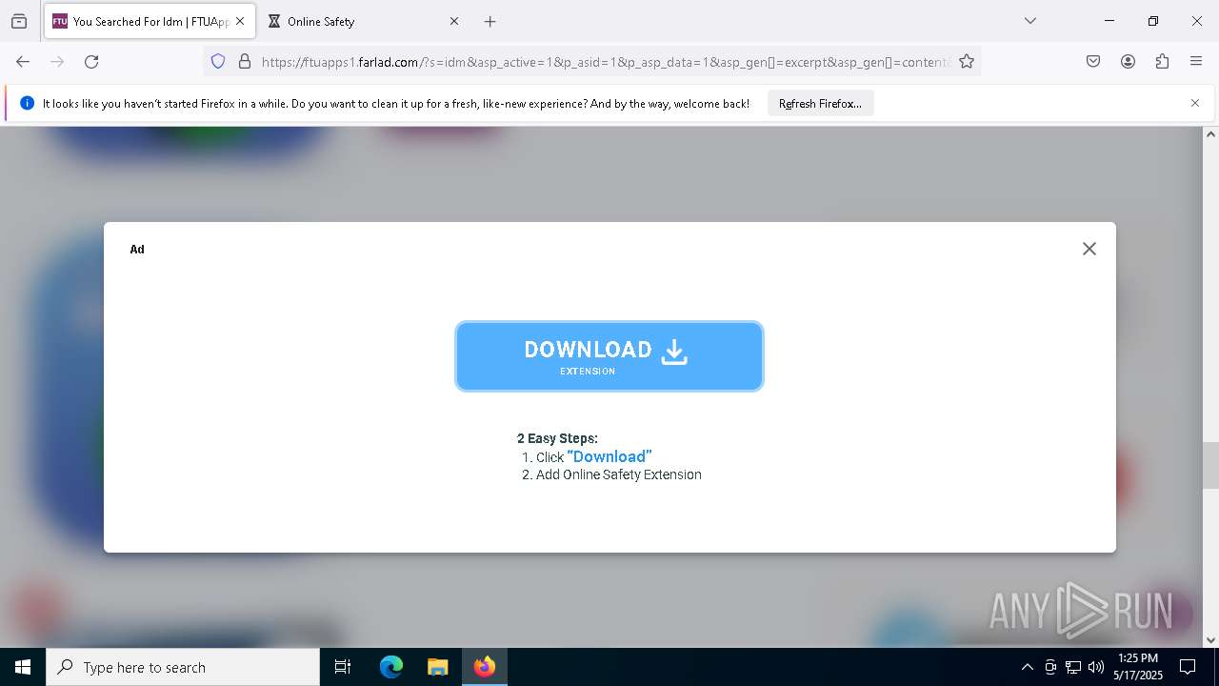The height and width of the screenshot is (686, 1219).
Task: Open the clock showing 1:25 PM
Action: pyautogui.click(x=1138, y=667)
